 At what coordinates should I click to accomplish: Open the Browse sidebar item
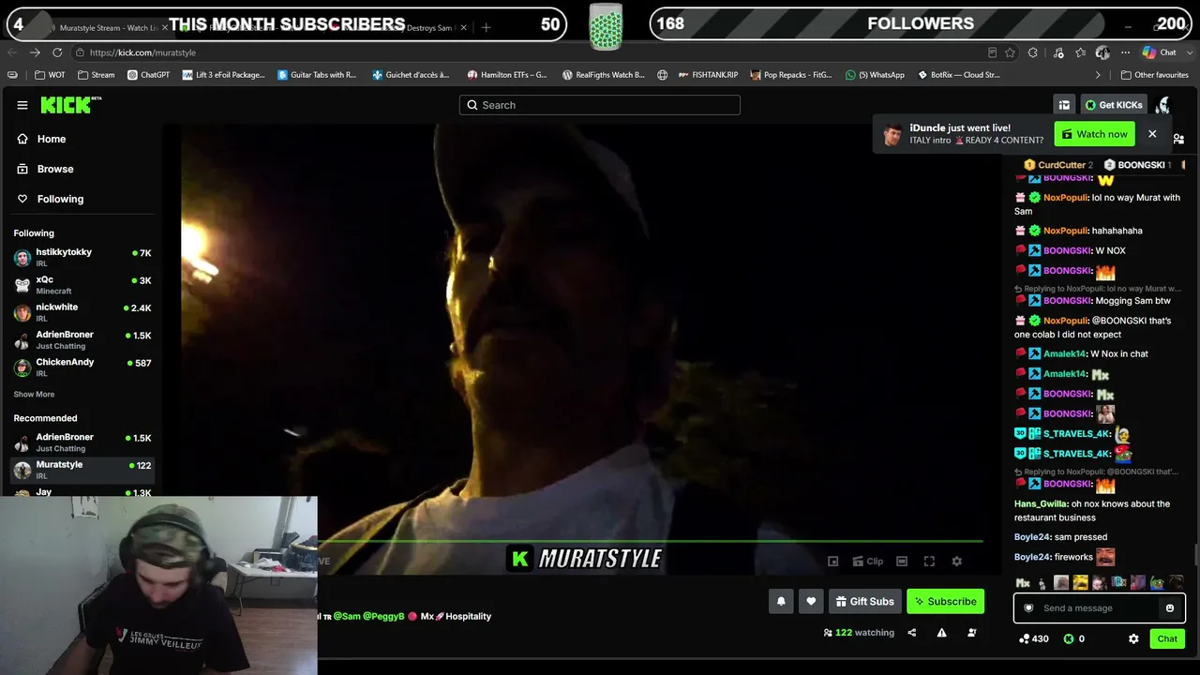pos(55,169)
